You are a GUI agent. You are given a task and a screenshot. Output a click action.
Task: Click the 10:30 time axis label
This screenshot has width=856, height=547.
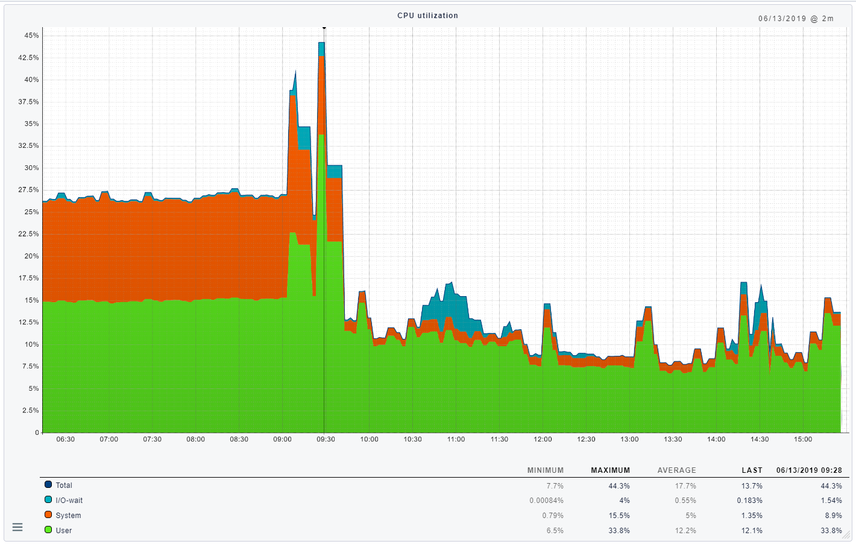[x=413, y=439]
